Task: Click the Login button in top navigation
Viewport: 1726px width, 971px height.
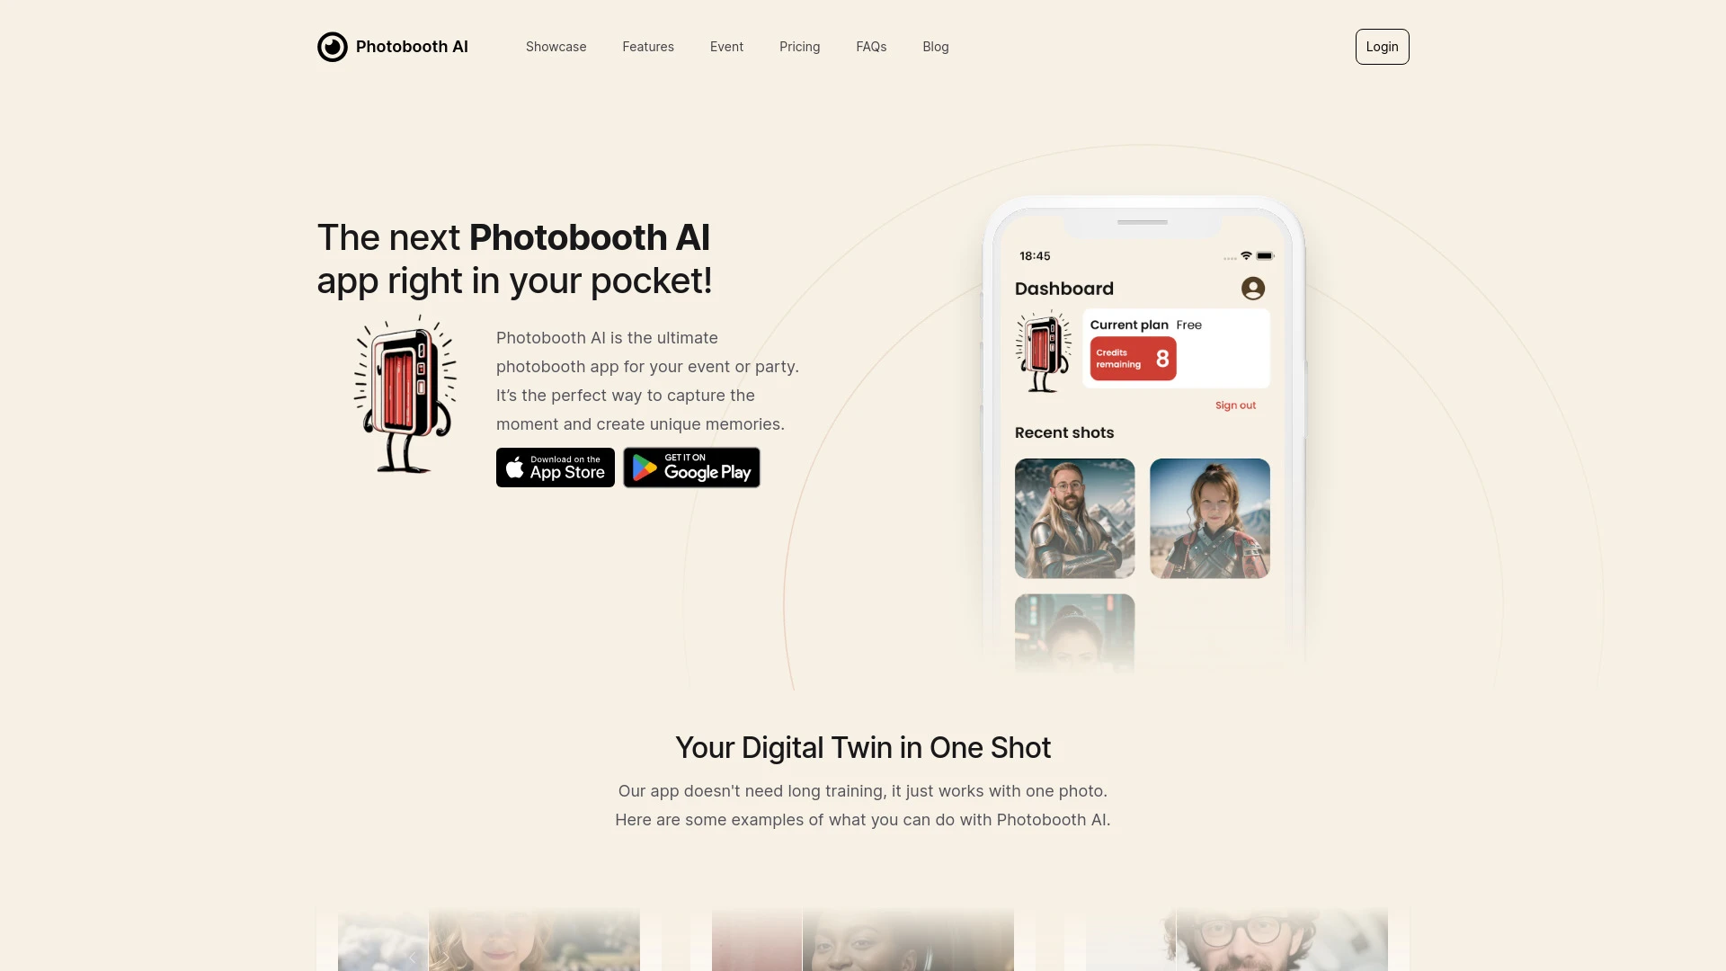Action: click(x=1383, y=46)
